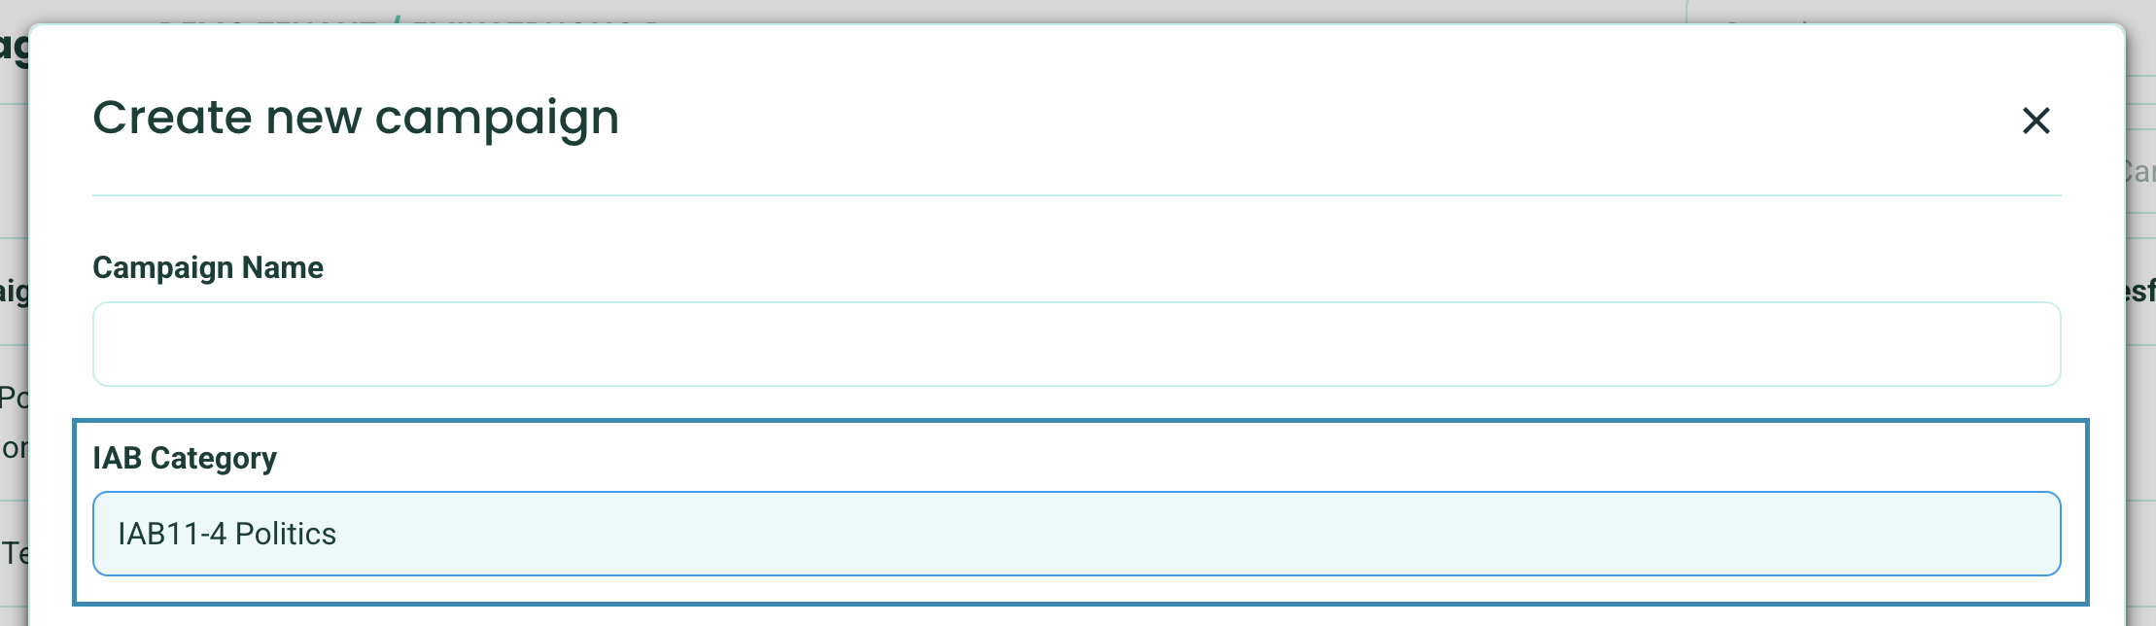Focus the empty Campaign Name text box

tap(1075, 344)
